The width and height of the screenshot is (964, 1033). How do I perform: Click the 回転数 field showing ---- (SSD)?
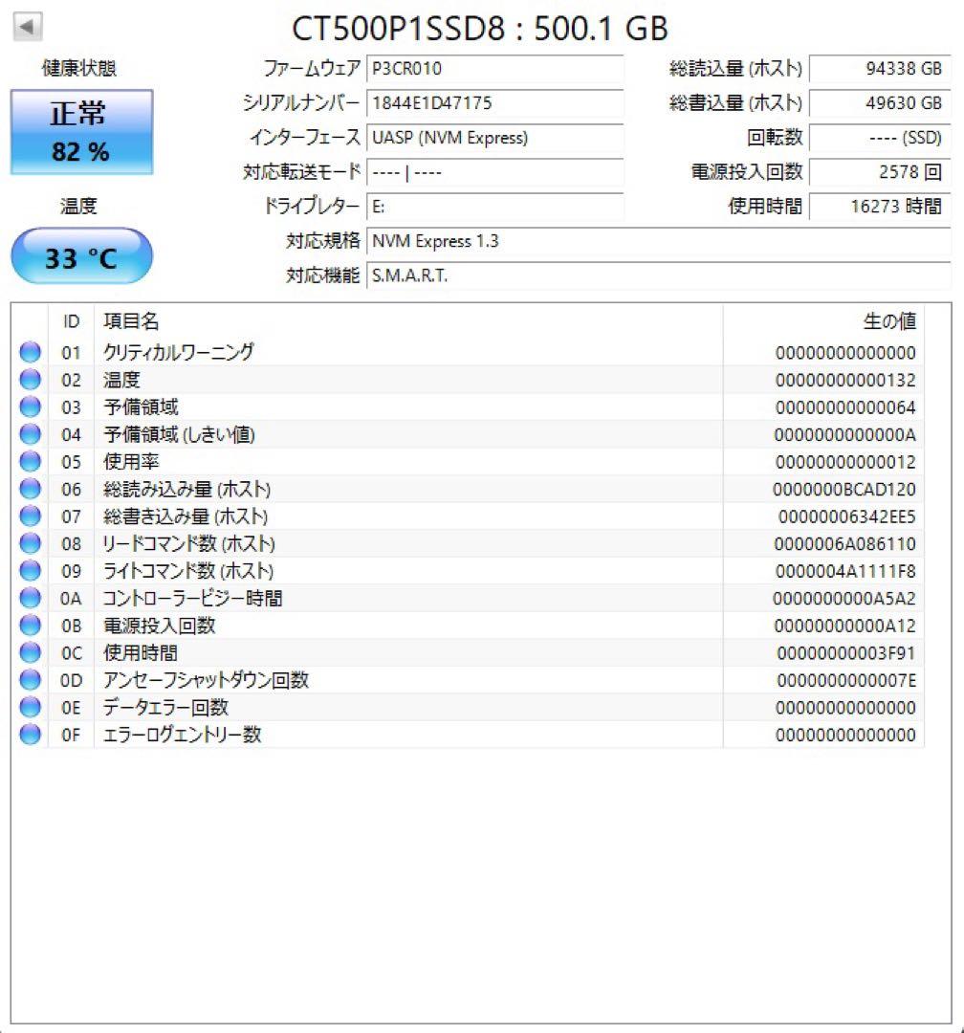(x=880, y=138)
